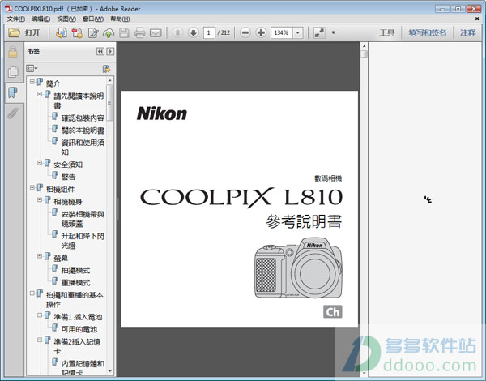Select the 關於本說明書 bookmark

(83, 131)
